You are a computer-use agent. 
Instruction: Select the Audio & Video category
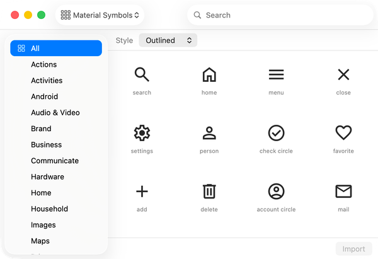click(x=56, y=112)
